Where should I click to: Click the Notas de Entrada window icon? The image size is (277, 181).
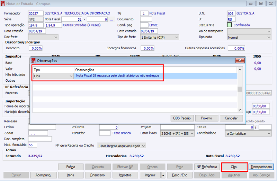[x=3, y=4]
